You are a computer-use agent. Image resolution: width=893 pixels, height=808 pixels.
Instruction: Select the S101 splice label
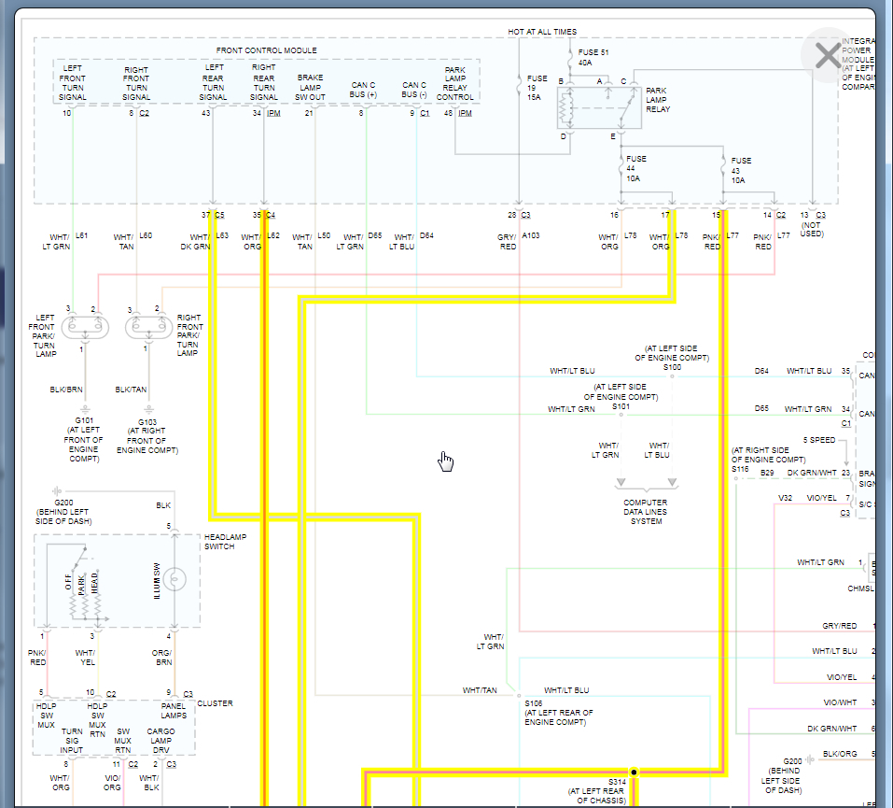(621, 406)
